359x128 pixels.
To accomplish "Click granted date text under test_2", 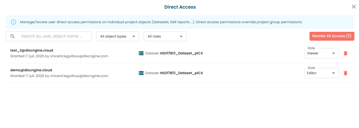I will click(x=59, y=56).
